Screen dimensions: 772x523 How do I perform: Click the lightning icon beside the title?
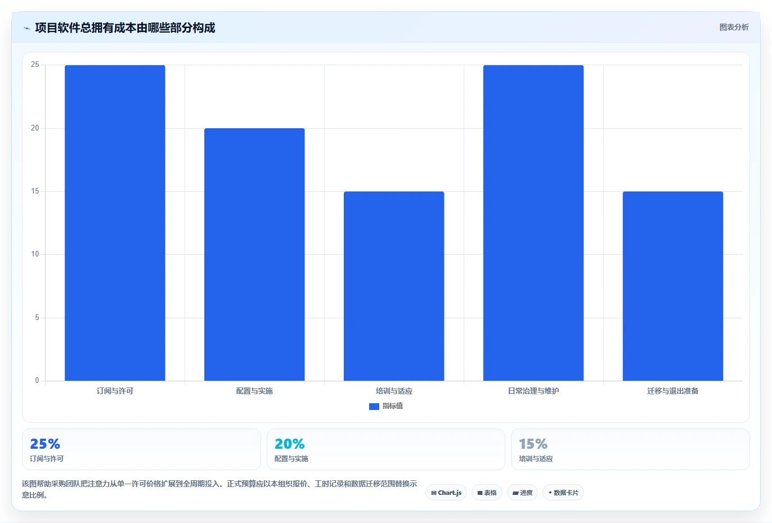pos(27,28)
